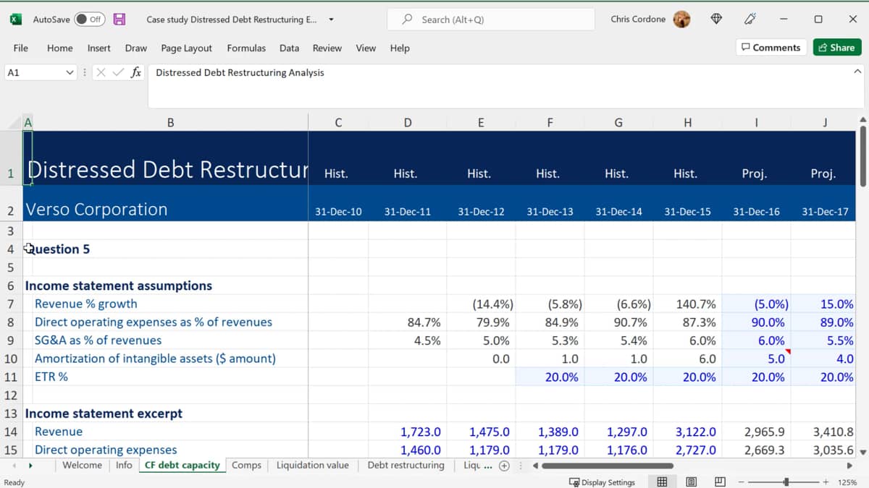Open the Page Layout tab

[186, 48]
